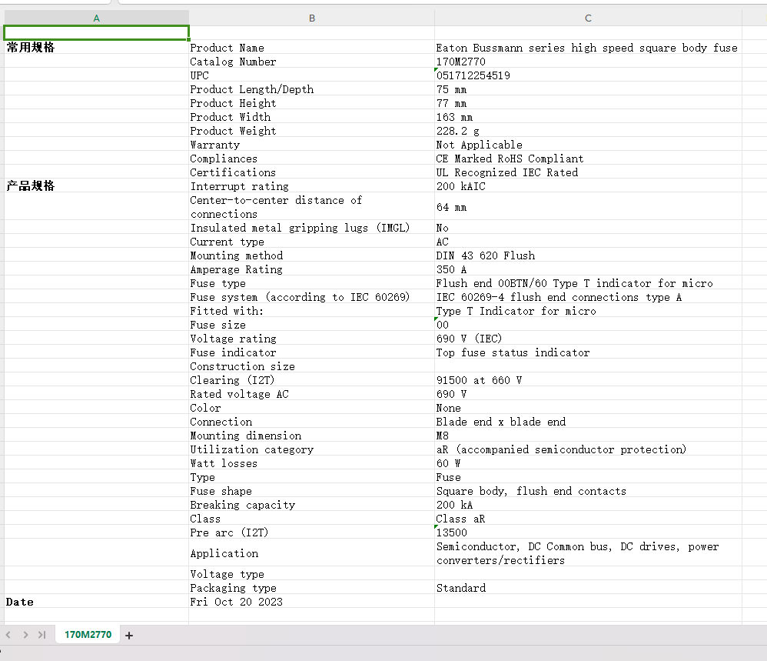Select cell 'Product Length/Depth'

(311, 88)
